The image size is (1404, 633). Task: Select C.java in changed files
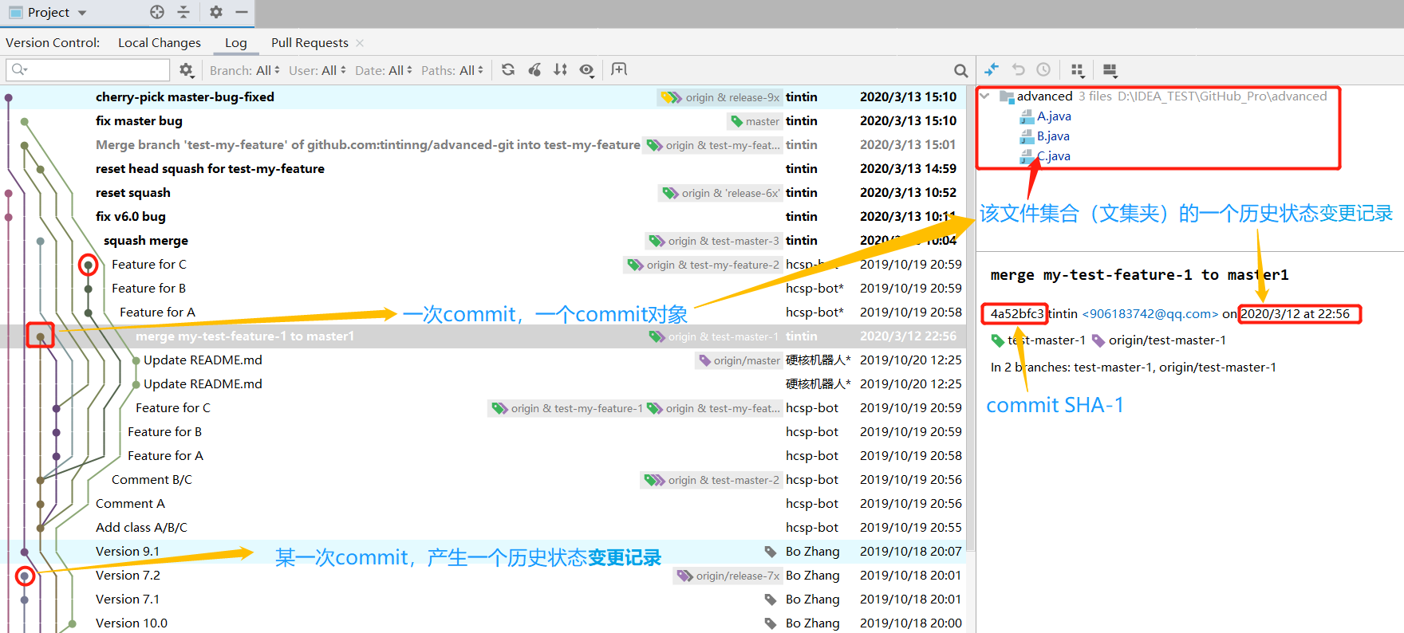click(1054, 156)
